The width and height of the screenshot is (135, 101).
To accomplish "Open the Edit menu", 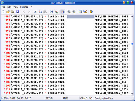I will pyautogui.click(x=9, y=7).
